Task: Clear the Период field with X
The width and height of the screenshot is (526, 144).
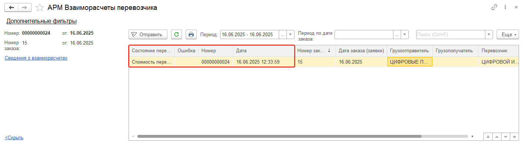Action: (x=290, y=34)
